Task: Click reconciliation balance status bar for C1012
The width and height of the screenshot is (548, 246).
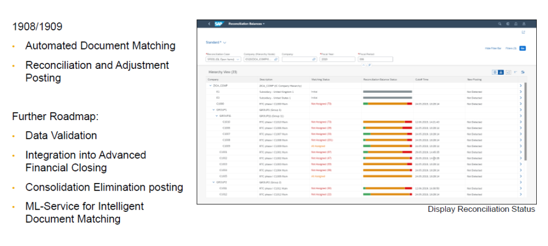Action: [x=387, y=194]
